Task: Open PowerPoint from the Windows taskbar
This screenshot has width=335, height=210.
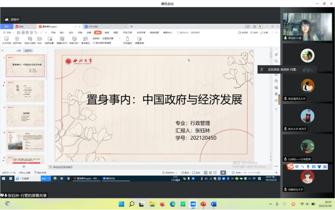Action: pos(203,204)
